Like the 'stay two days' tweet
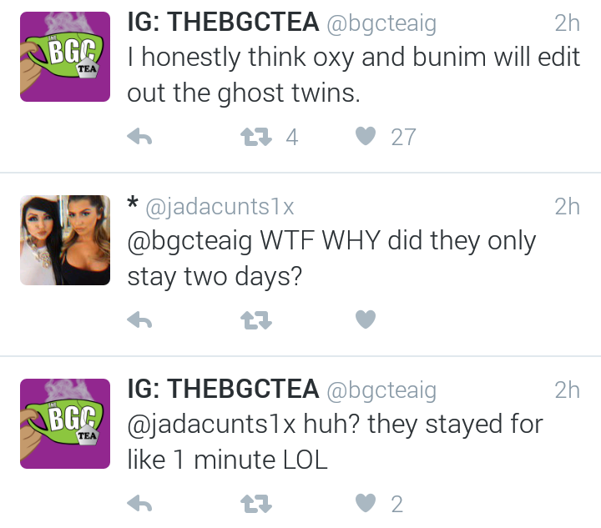The height and width of the screenshot is (528, 601). coord(366,319)
